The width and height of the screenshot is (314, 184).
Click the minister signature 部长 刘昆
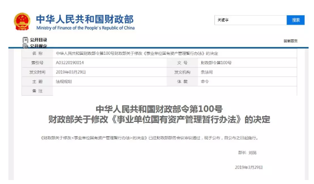(x=247, y=153)
